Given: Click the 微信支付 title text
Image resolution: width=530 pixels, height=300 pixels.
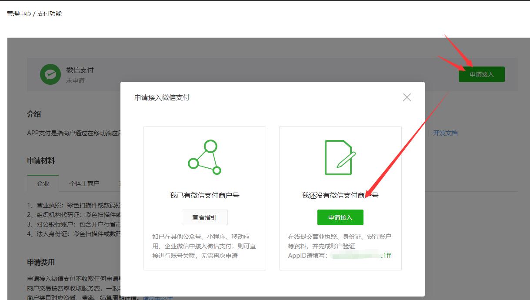Looking at the screenshot, I should [x=80, y=70].
